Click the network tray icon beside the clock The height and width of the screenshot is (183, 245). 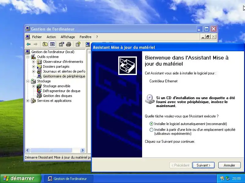pyautogui.click(x=228, y=178)
